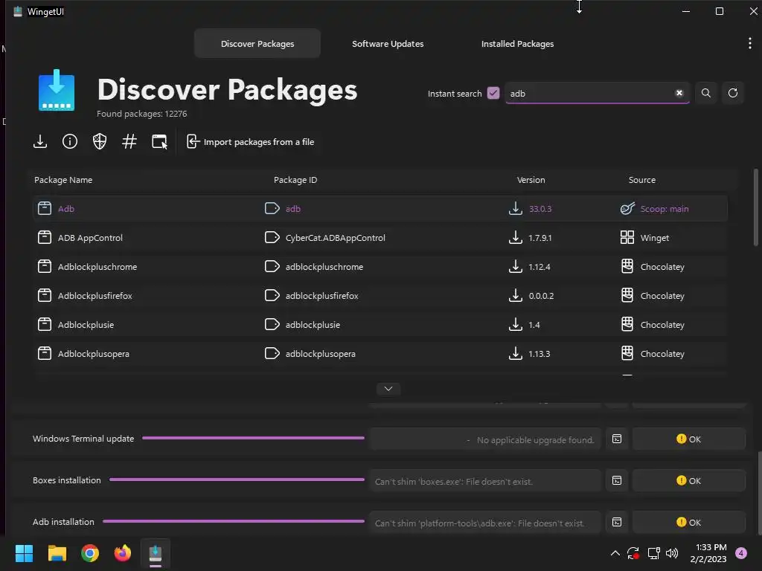Screen dimensions: 762x571
Task: Click version download icon beside 33.0.3
Action: coord(516,208)
